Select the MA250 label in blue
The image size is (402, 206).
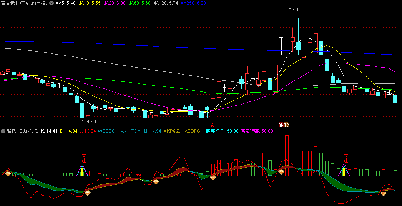point(193,3)
